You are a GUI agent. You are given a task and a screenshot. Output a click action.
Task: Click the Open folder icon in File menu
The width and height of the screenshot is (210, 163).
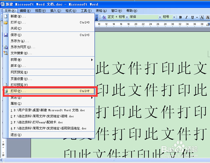[6, 22]
